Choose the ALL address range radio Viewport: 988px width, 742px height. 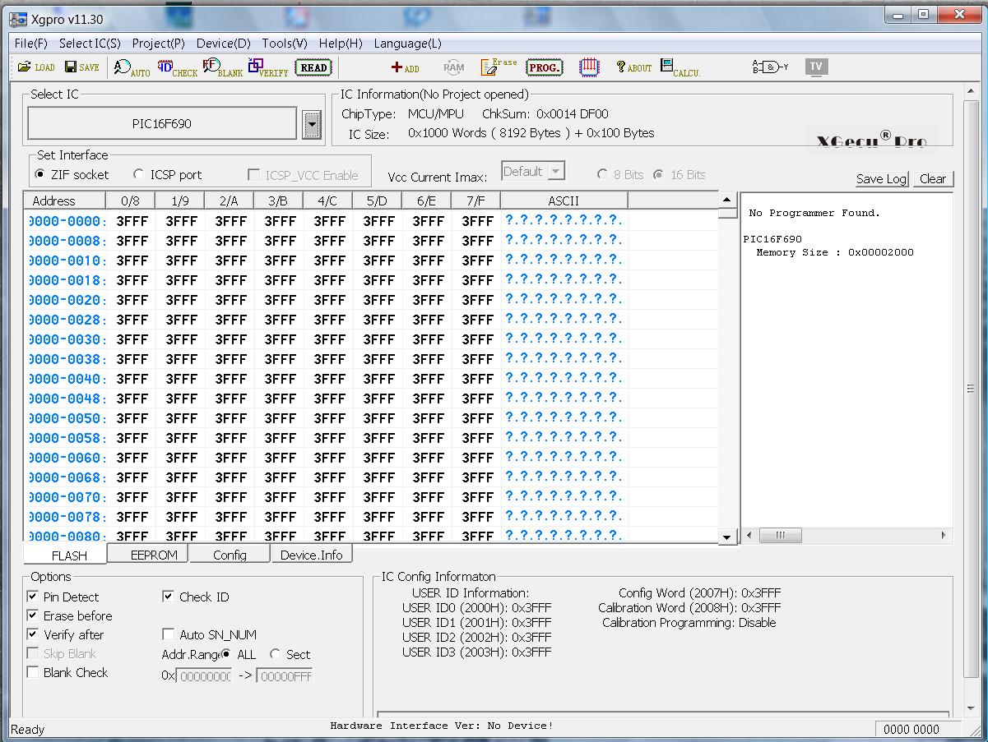click(x=226, y=654)
